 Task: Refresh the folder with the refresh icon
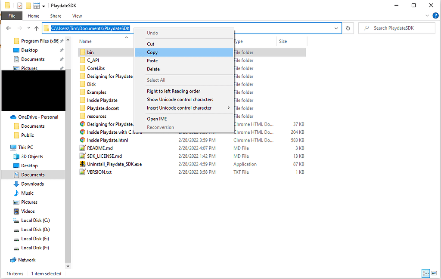(x=348, y=28)
